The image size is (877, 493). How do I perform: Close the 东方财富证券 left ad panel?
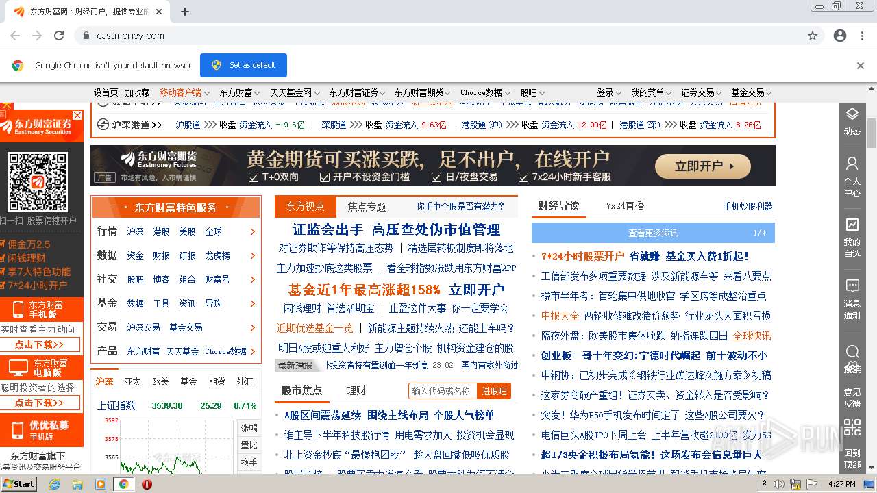pos(77,116)
